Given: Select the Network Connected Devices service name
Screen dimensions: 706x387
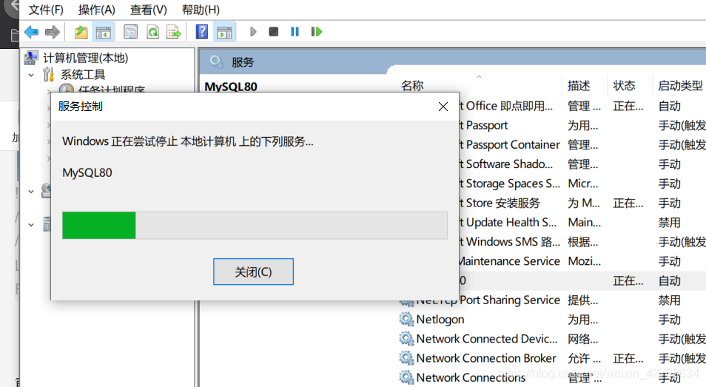Looking at the screenshot, I should (487, 339).
